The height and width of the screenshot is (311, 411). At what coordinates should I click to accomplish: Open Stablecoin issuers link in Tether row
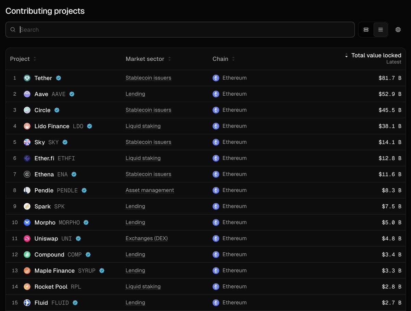[148, 78]
